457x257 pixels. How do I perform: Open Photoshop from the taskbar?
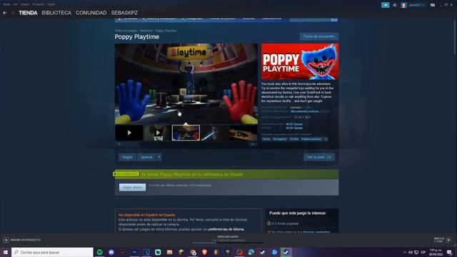click(x=135, y=252)
